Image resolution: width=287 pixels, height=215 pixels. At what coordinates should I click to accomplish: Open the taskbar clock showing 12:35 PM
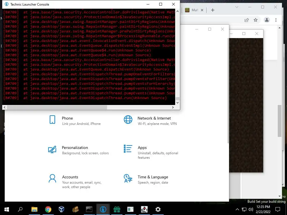[x=263, y=209]
